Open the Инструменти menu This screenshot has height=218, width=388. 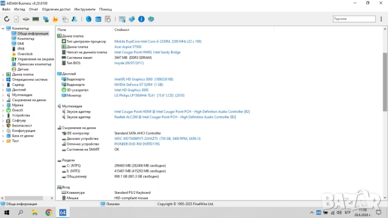pyautogui.click(x=85, y=9)
